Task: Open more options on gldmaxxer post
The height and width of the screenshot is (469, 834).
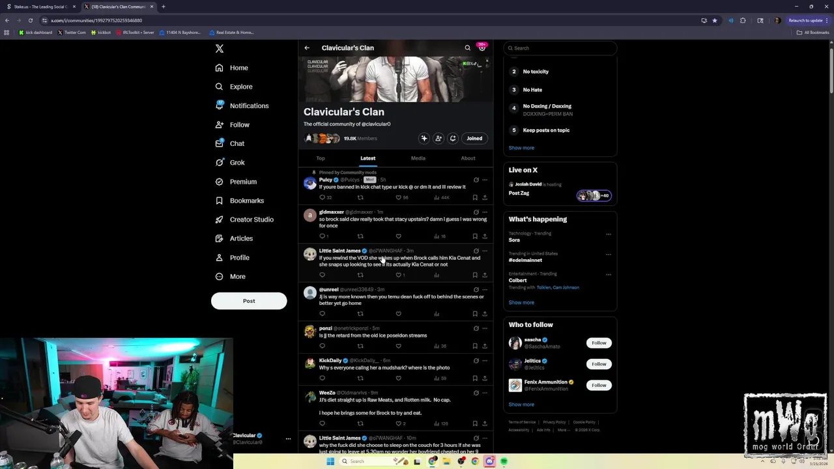Action: point(484,212)
